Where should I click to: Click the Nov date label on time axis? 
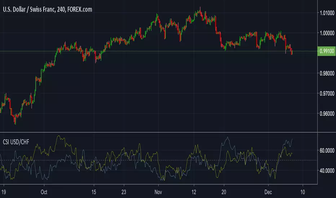pyautogui.click(x=158, y=192)
